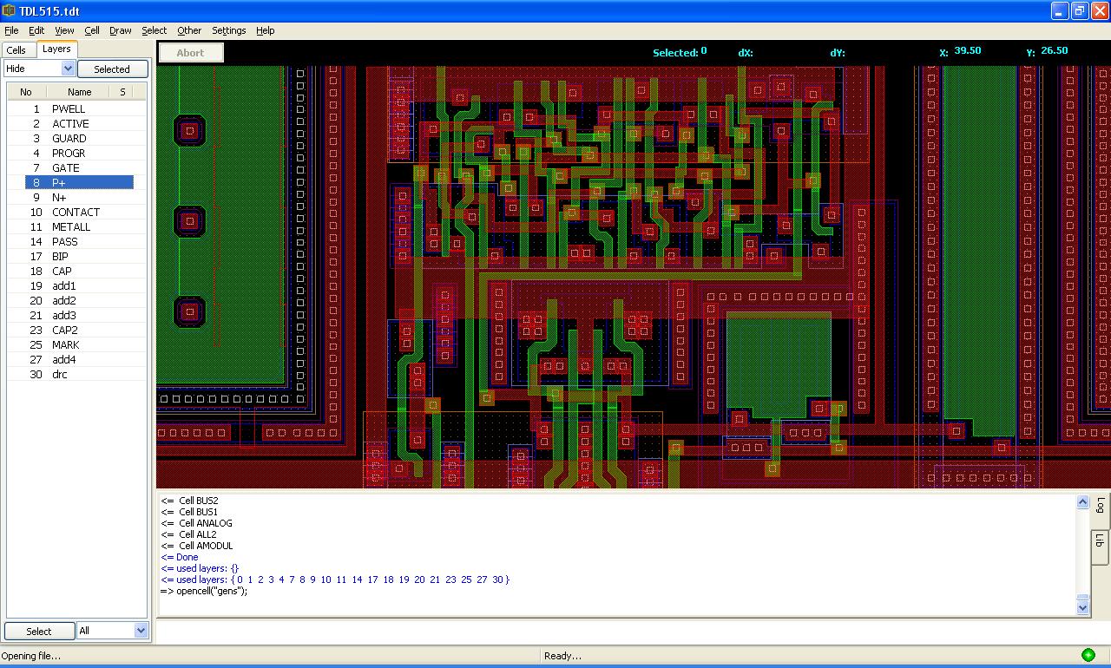
Task: Select the CAP2 layer row
Action: click(x=78, y=331)
